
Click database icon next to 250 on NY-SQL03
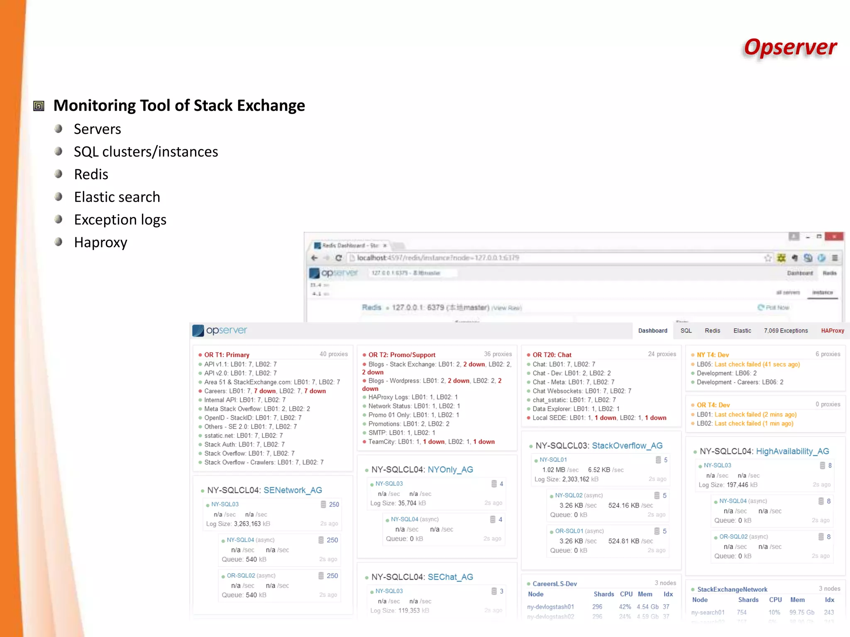323,504
